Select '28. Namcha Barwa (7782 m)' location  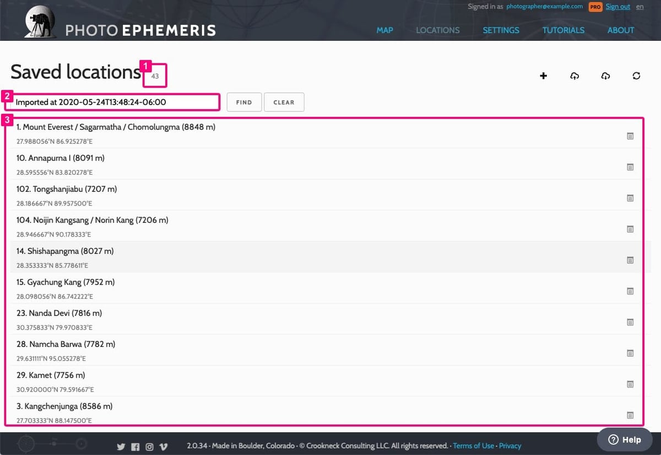(x=66, y=344)
